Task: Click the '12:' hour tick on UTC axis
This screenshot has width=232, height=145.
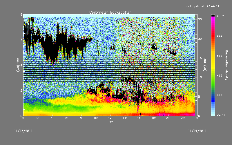Action: [x=110, y=118]
